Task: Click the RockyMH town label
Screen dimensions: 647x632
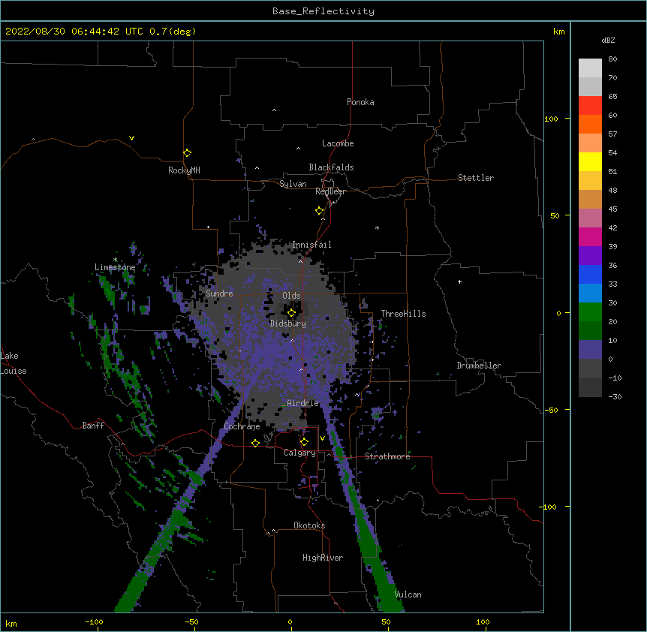Action: coord(184,170)
